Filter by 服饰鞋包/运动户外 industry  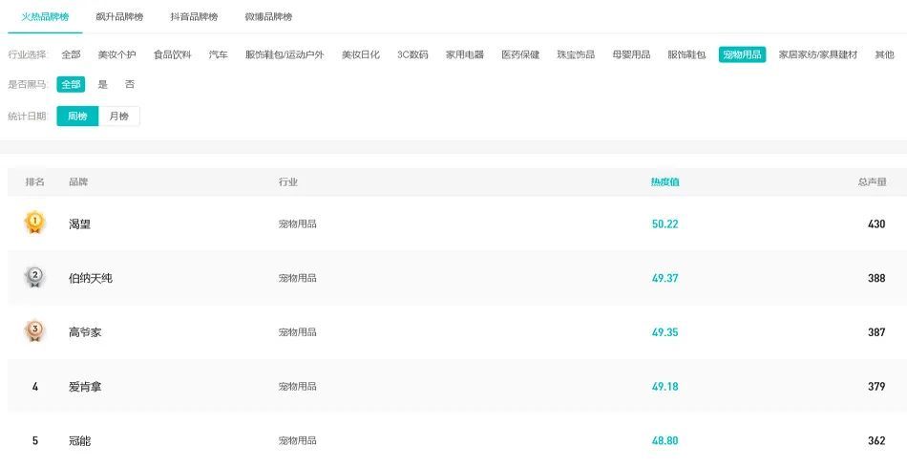coord(285,54)
